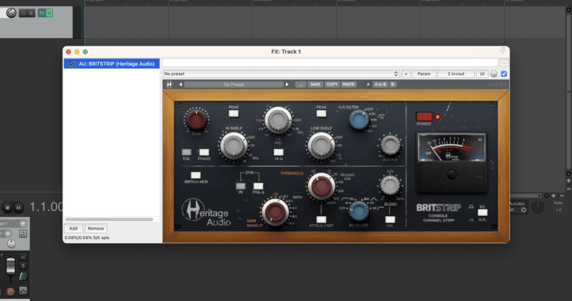
Task: Open the 'No preset' dropdown
Action: [x=281, y=73]
